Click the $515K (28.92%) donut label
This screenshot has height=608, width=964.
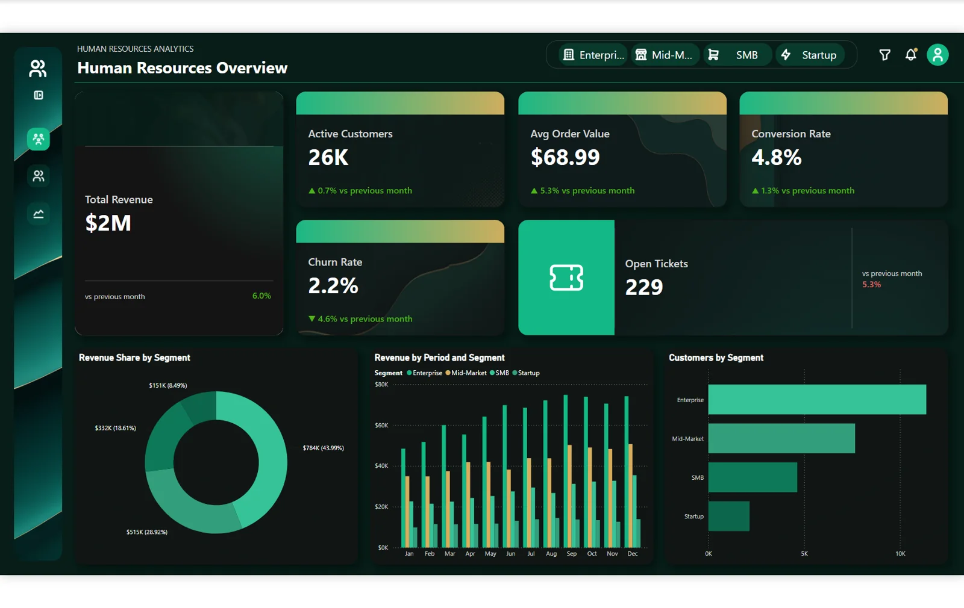pyautogui.click(x=147, y=532)
